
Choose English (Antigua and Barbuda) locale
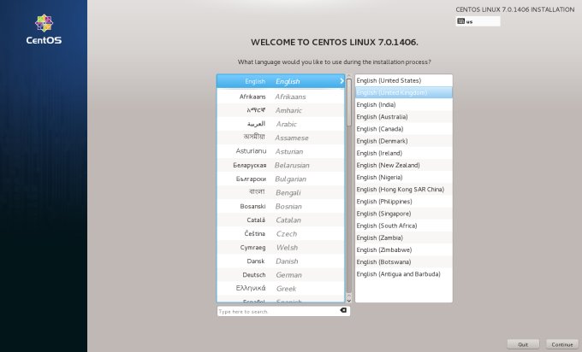404,273
